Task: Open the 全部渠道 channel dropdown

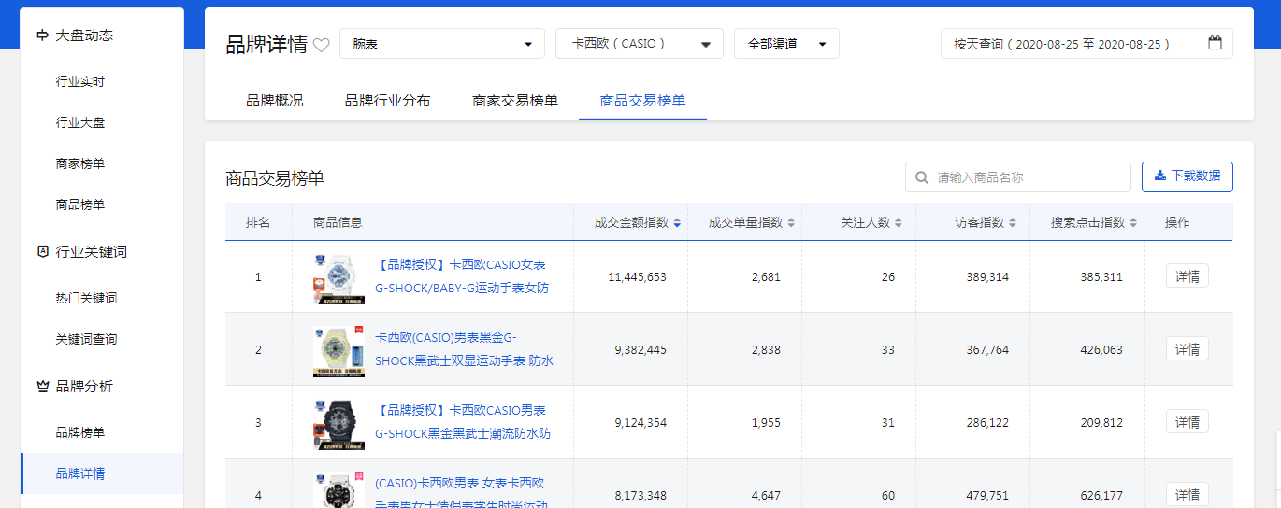Action: coord(786,44)
